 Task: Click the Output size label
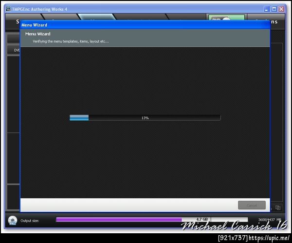point(30,221)
